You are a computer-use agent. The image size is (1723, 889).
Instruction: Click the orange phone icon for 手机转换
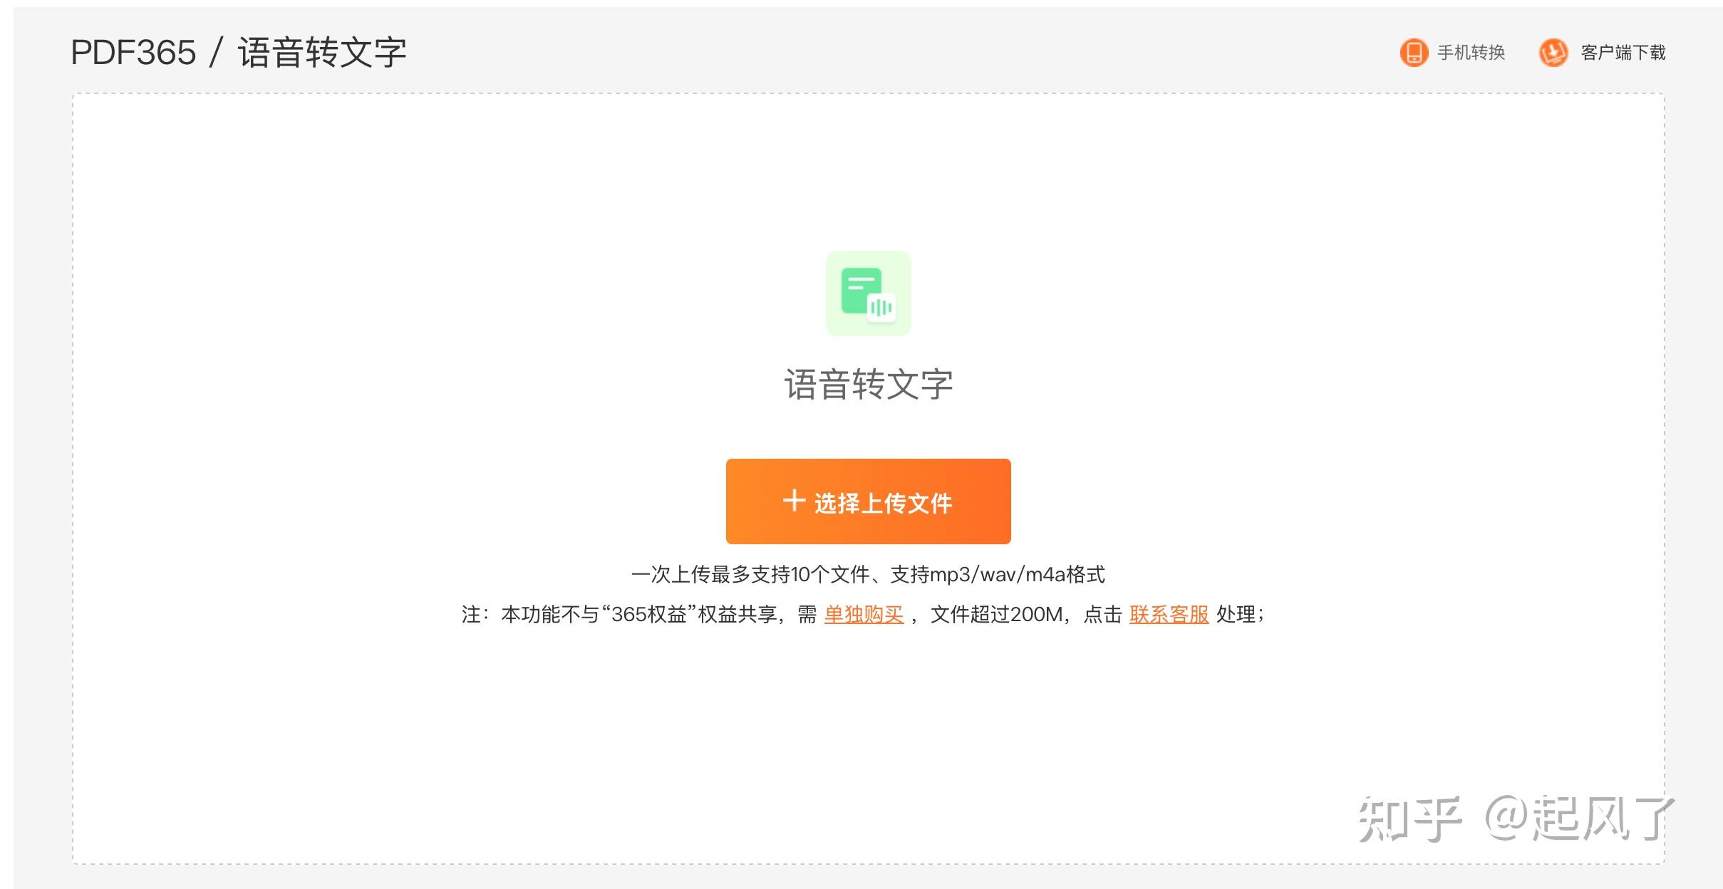(x=1414, y=53)
